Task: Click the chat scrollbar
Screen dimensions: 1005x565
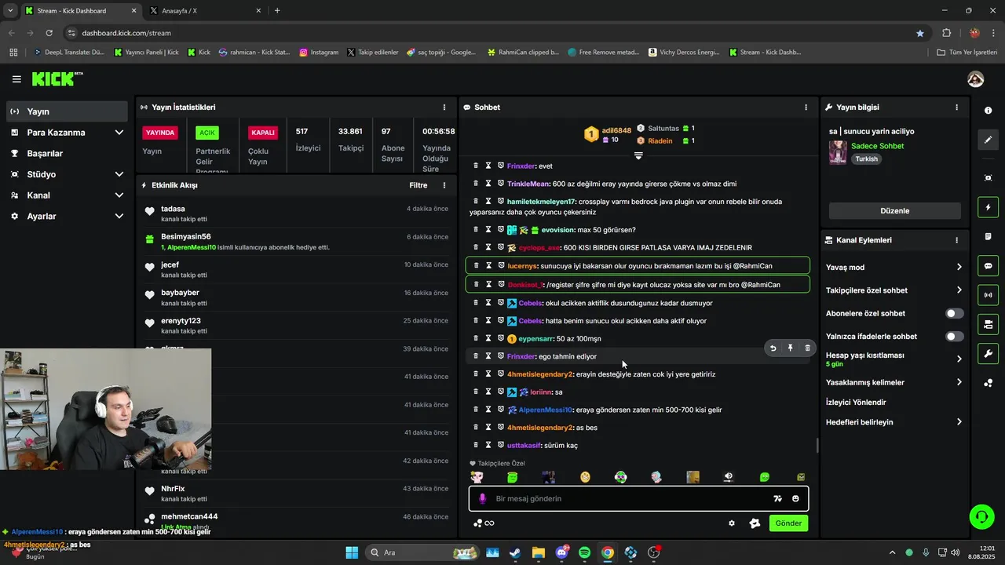Action: point(817,445)
